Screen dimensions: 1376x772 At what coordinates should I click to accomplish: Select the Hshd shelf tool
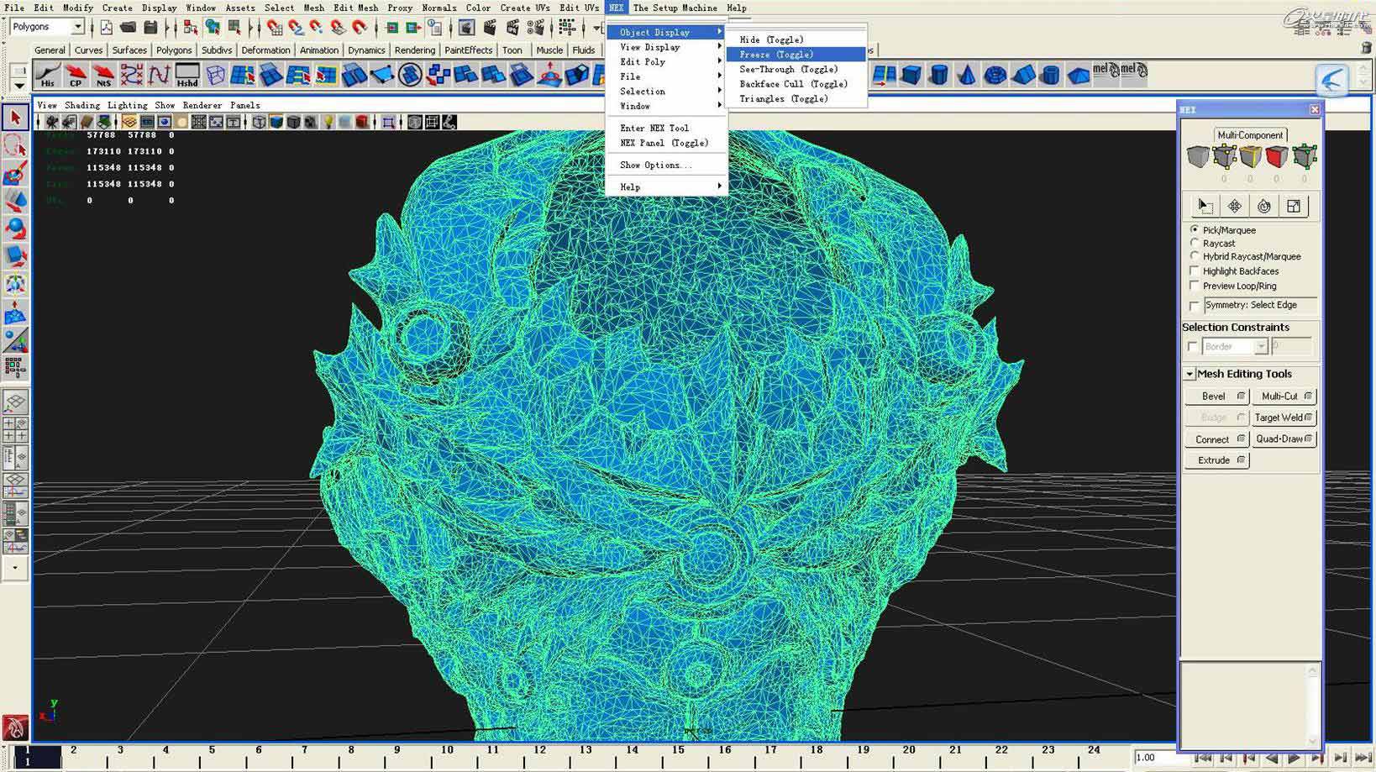point(186,75)
